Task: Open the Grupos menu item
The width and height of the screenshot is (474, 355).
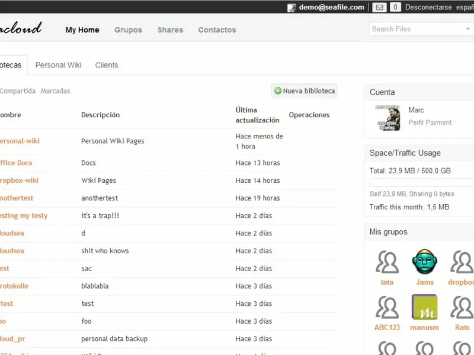Action: click(x=128, y=30)
